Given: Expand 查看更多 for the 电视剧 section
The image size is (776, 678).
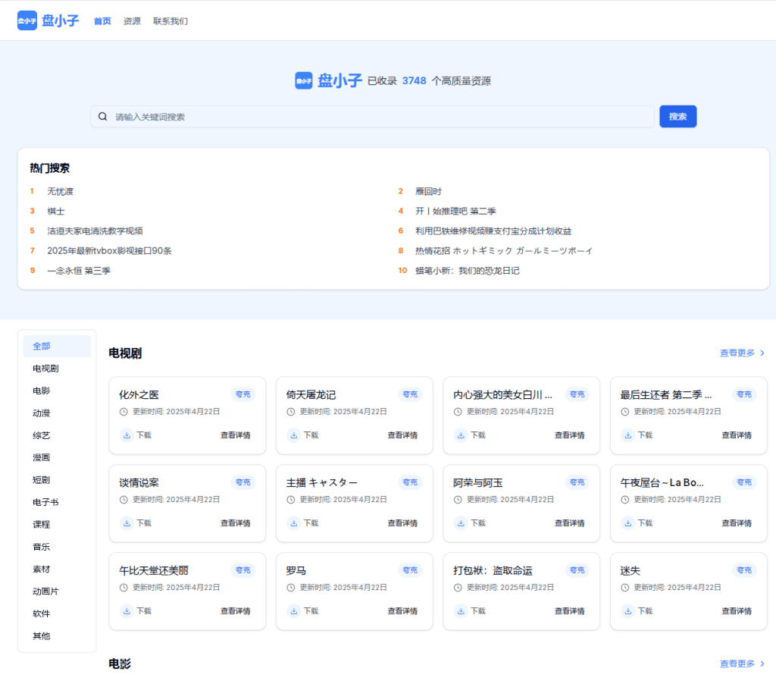Looking at the screenshot, I should [742, 353].
